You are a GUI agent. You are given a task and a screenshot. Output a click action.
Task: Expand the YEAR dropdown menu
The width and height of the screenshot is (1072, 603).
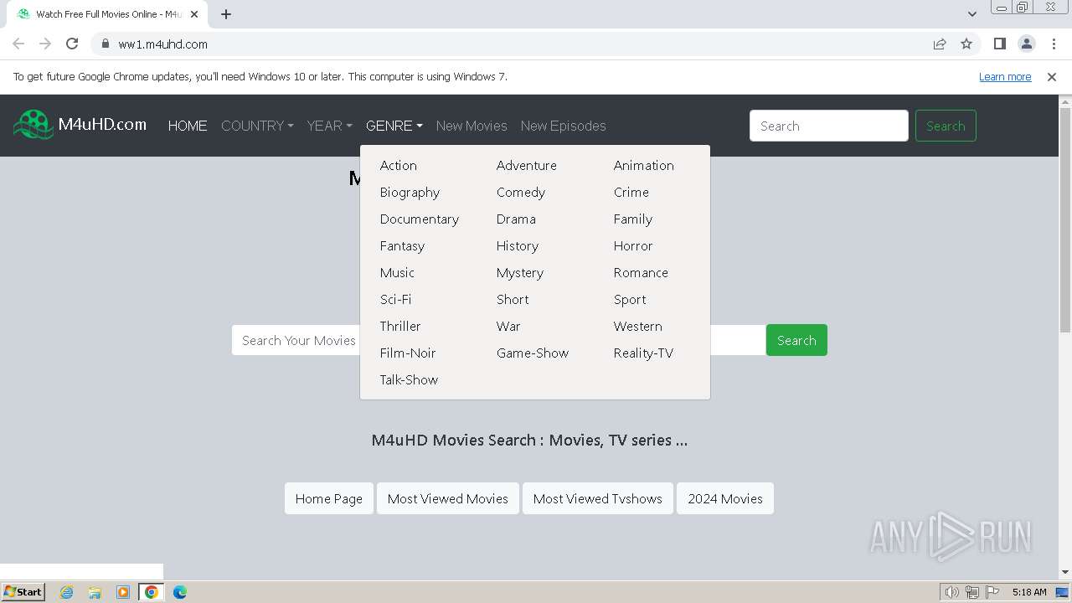point(329,126)
